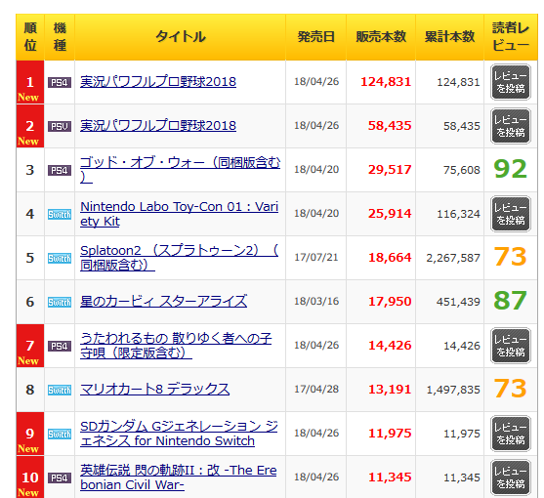Post a review for rank 2 PSV game
Viewport: 544px width, 498px height.
click(x=511, y=126)
